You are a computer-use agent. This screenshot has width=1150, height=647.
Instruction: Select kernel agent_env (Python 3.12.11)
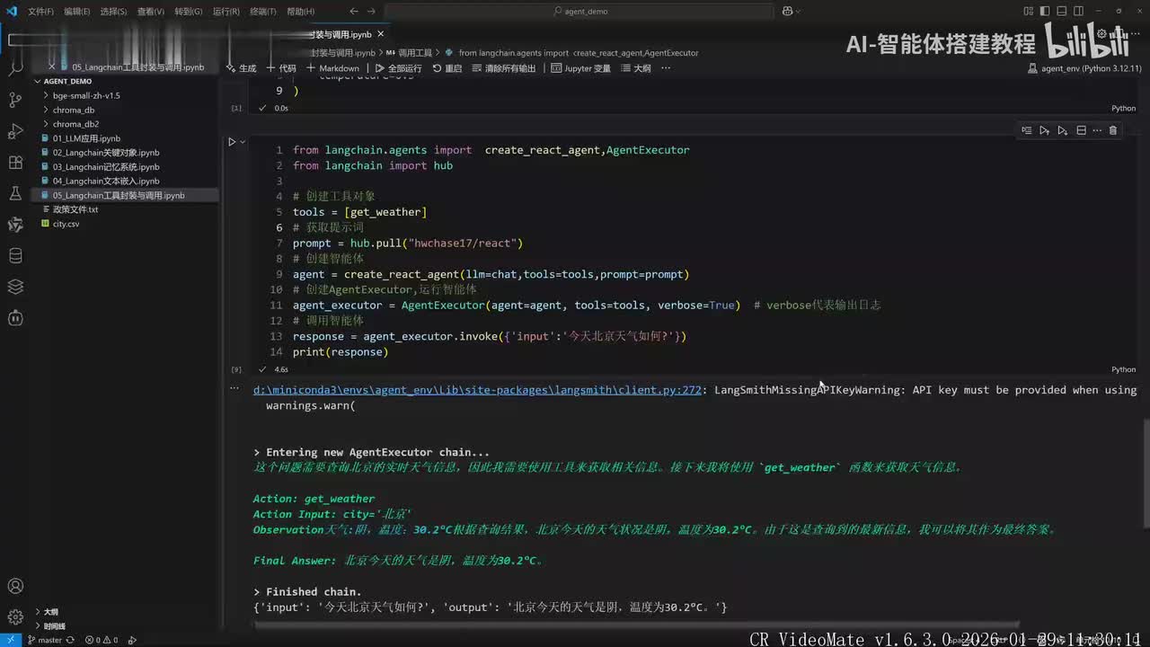tap(1085, 68)
